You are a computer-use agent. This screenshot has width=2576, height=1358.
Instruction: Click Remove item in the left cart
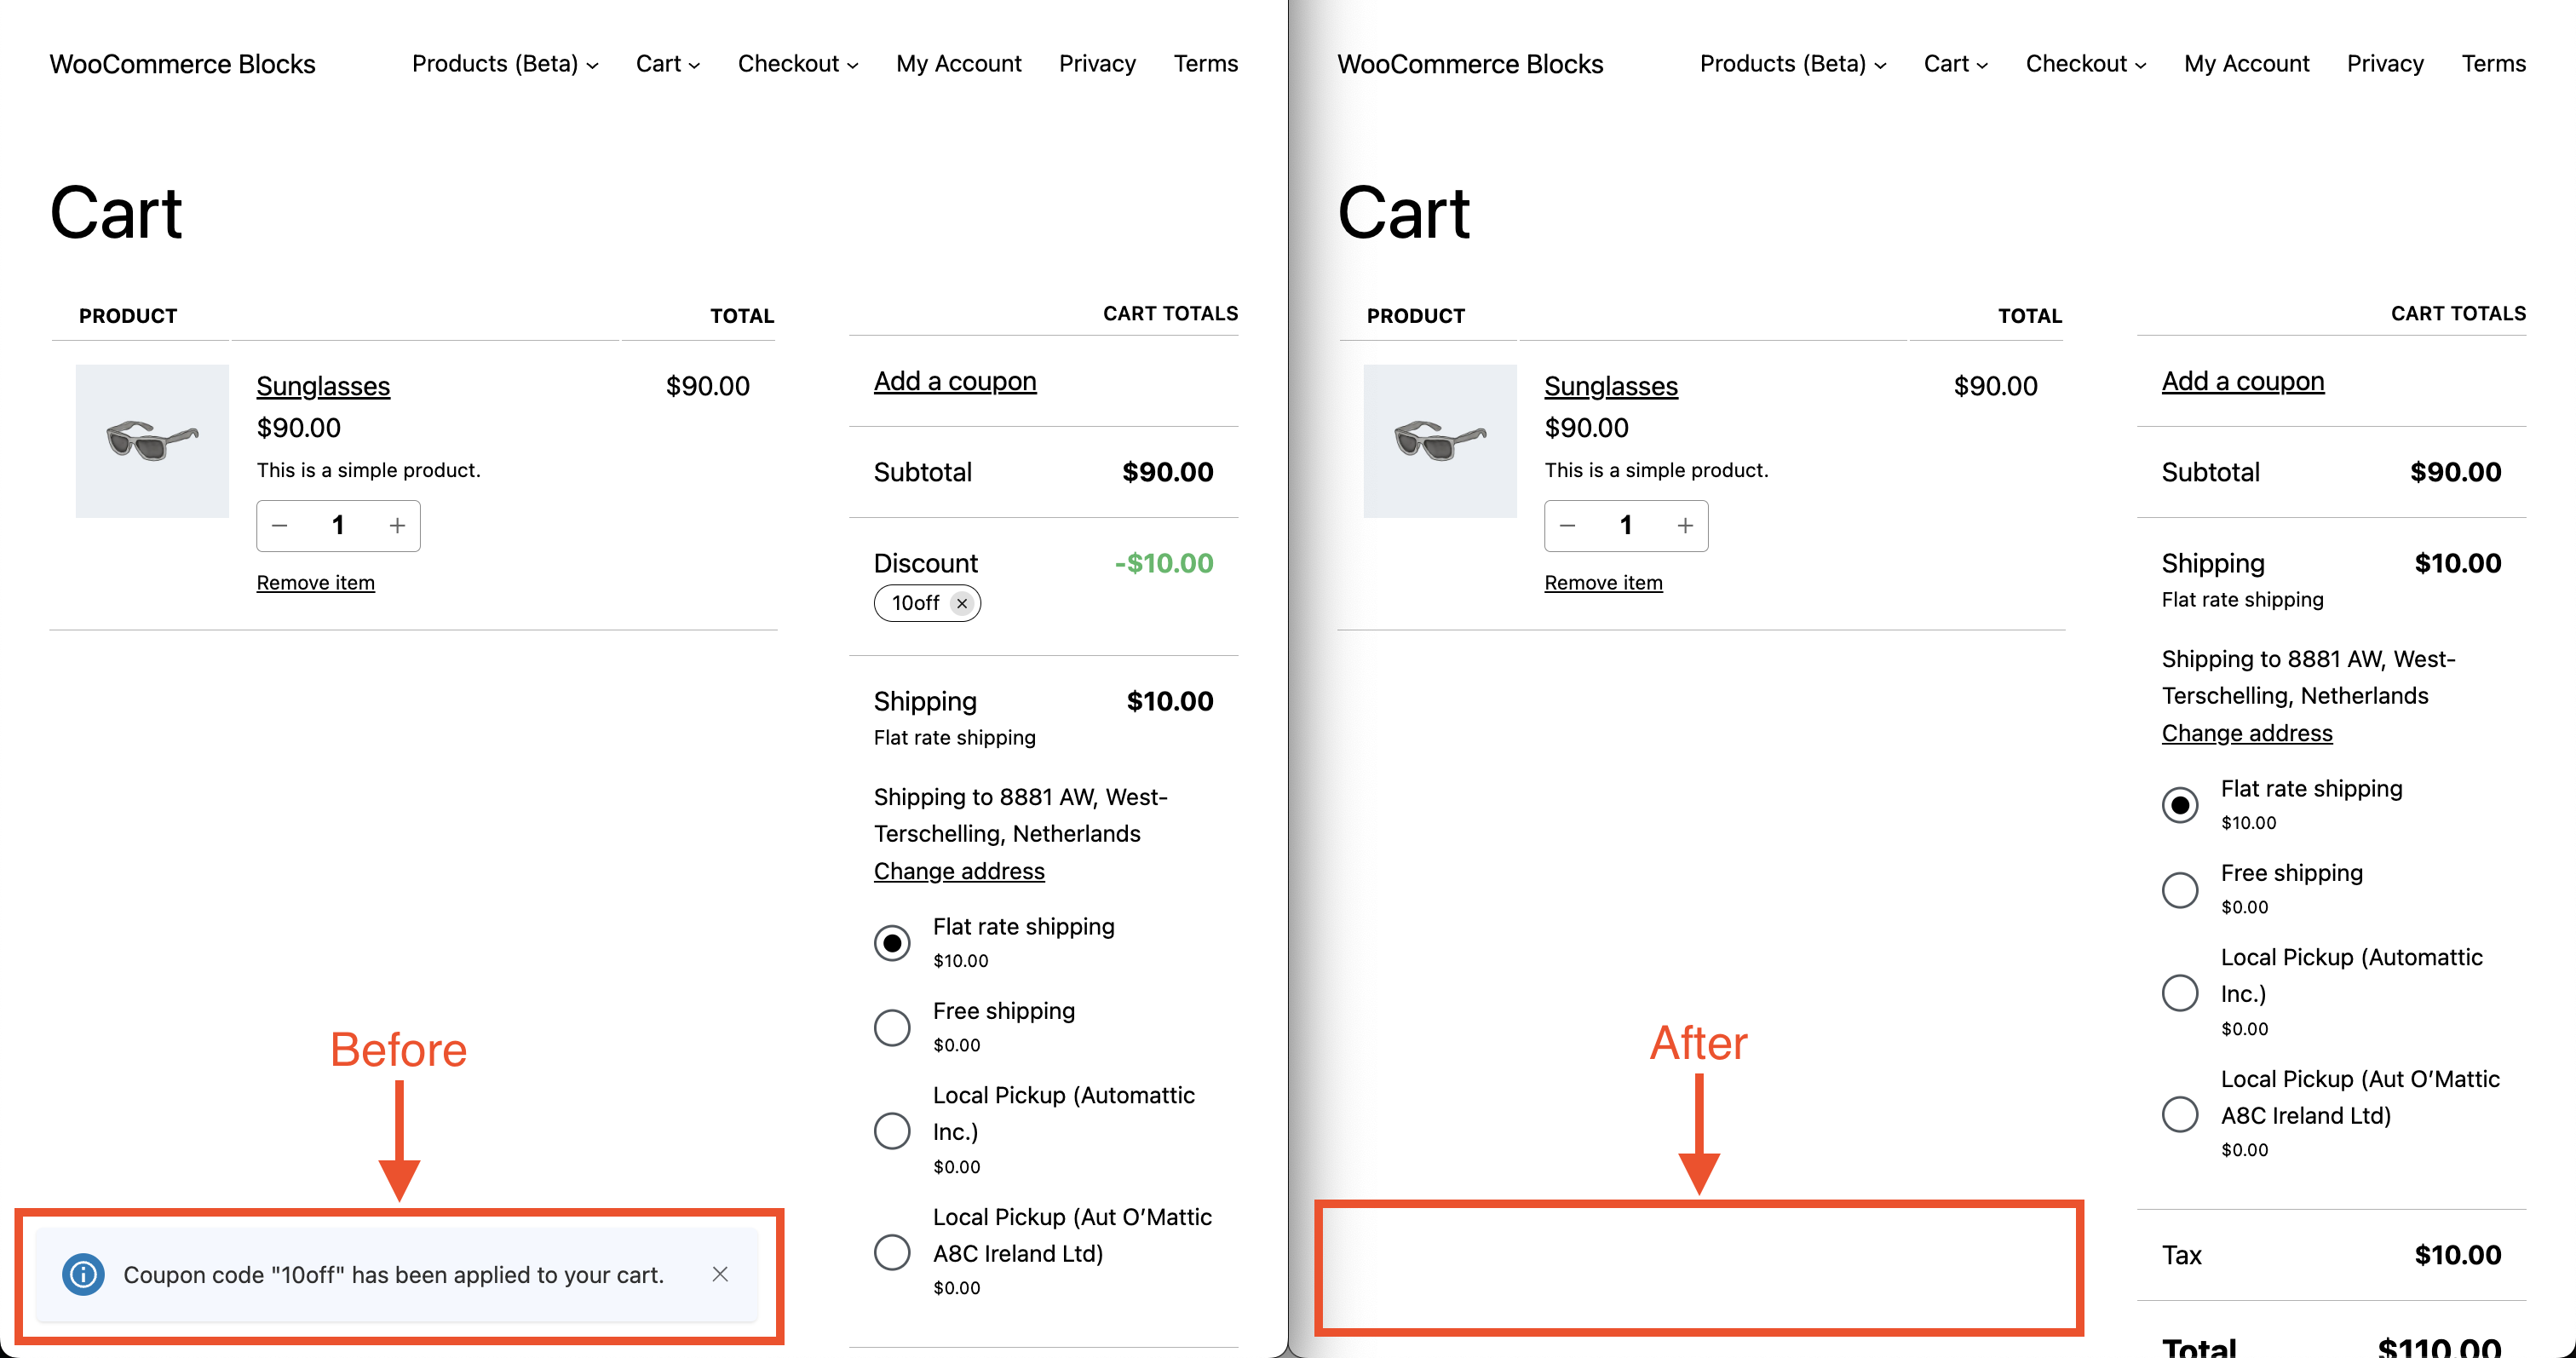[x=315, y=582]
